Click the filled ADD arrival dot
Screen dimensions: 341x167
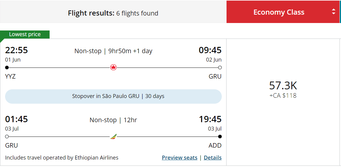pyautogui.click(x=220, y=137)
